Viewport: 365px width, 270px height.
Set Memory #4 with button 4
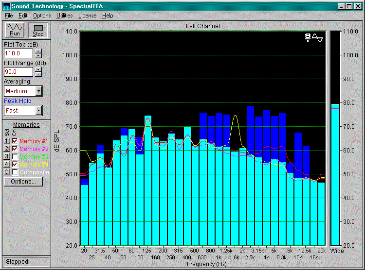coord(7,164)
